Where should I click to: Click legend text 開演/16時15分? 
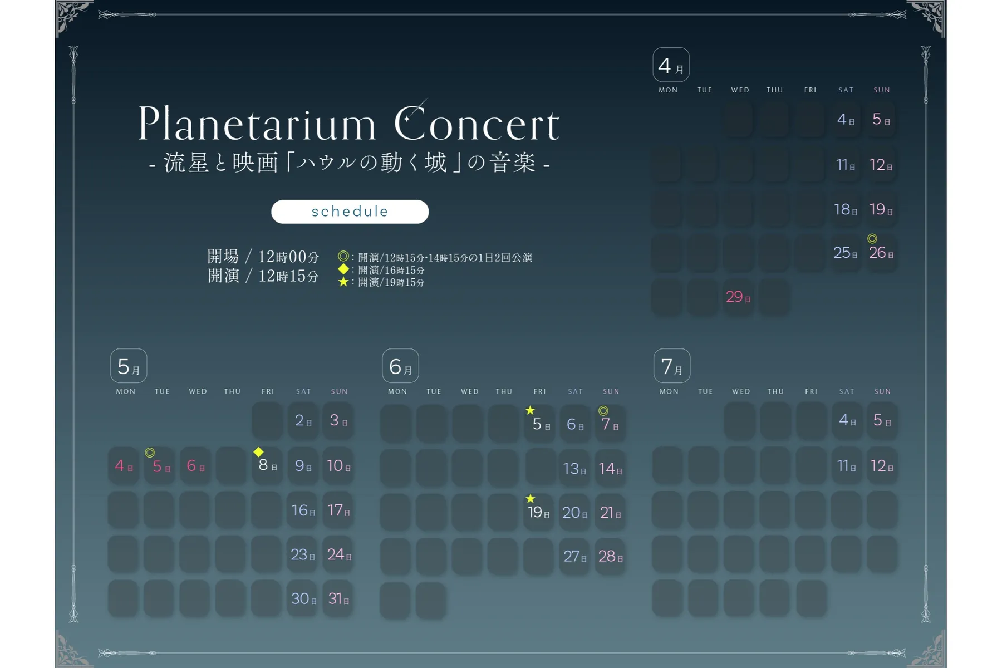point(391,270)
